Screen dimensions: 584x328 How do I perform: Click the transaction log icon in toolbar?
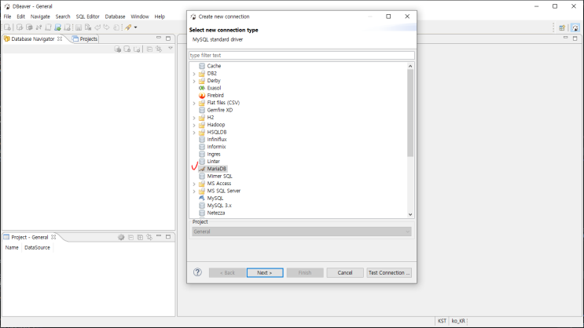tap(116, 27)
